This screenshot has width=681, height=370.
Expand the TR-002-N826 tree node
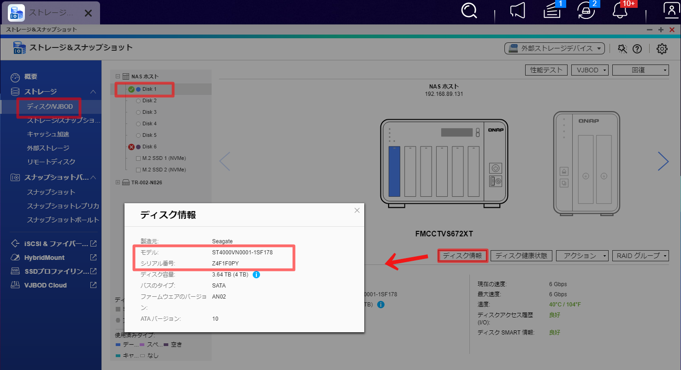pos(118,182)
